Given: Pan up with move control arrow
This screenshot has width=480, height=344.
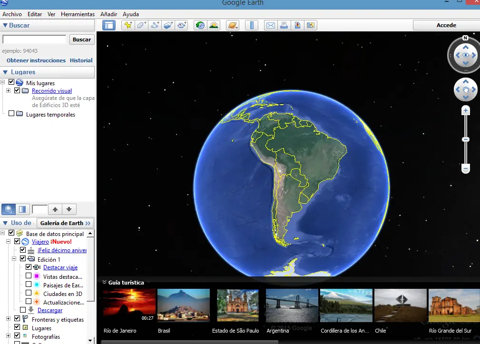Looking at the screenshot, I should click(x=466, y=81).
